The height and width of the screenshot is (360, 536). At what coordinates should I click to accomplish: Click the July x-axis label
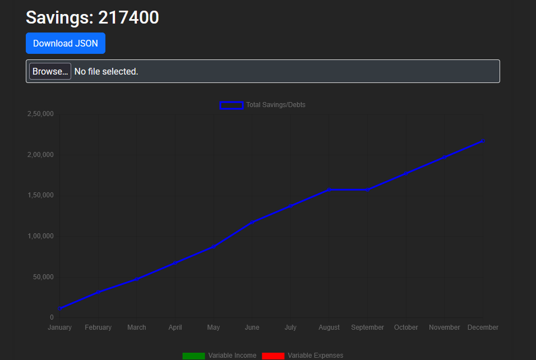290,327
